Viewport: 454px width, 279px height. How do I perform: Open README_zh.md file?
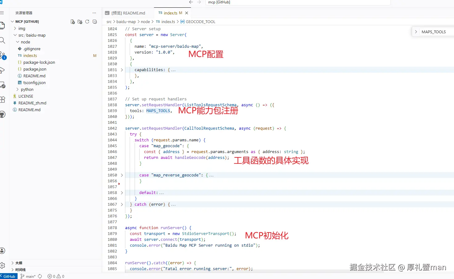click(32, 103)
